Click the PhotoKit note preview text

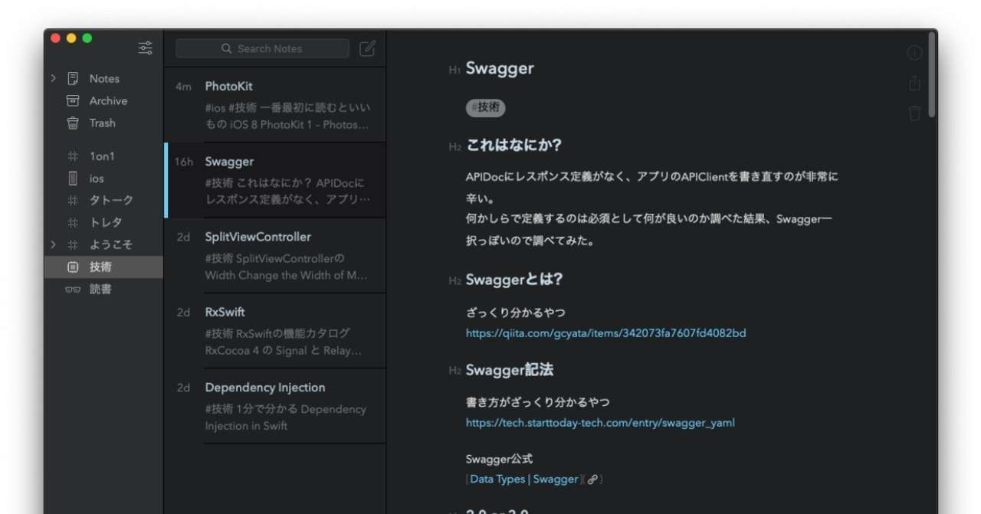(x=287, y=116)
